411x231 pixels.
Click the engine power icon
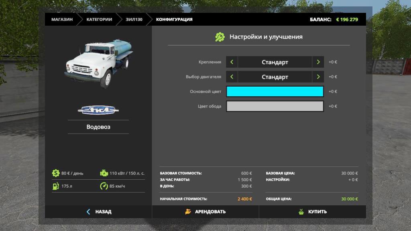[x=104, y=173]
